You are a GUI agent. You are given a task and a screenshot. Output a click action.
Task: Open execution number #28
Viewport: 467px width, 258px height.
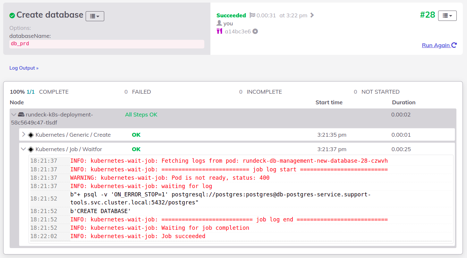tap(427, 15)
